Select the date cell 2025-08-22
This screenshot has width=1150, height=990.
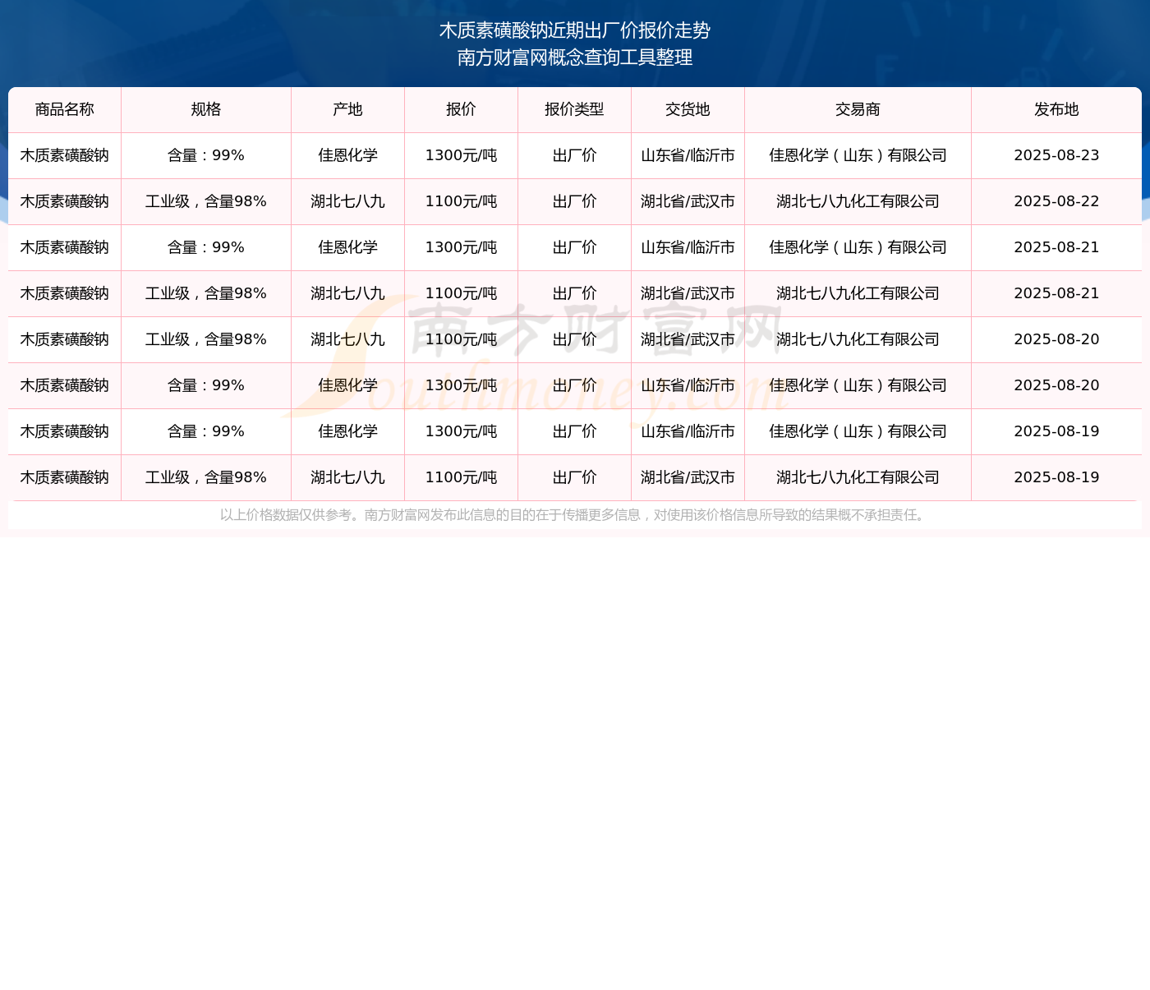(x=1056, y=202)
